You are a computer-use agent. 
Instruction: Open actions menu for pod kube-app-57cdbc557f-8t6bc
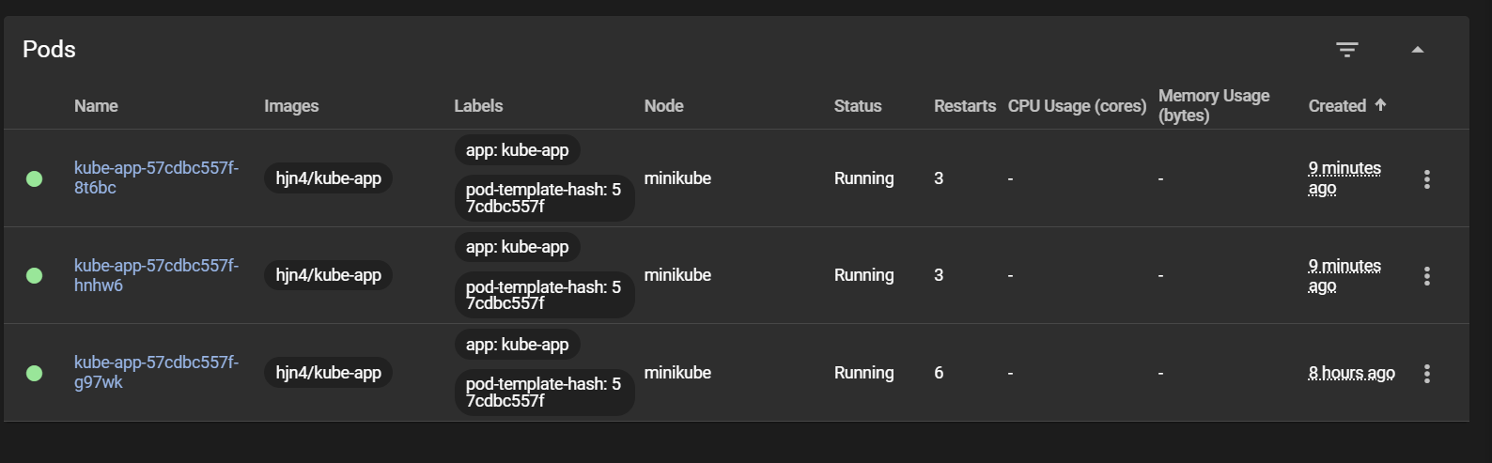tap(1426, 179)
